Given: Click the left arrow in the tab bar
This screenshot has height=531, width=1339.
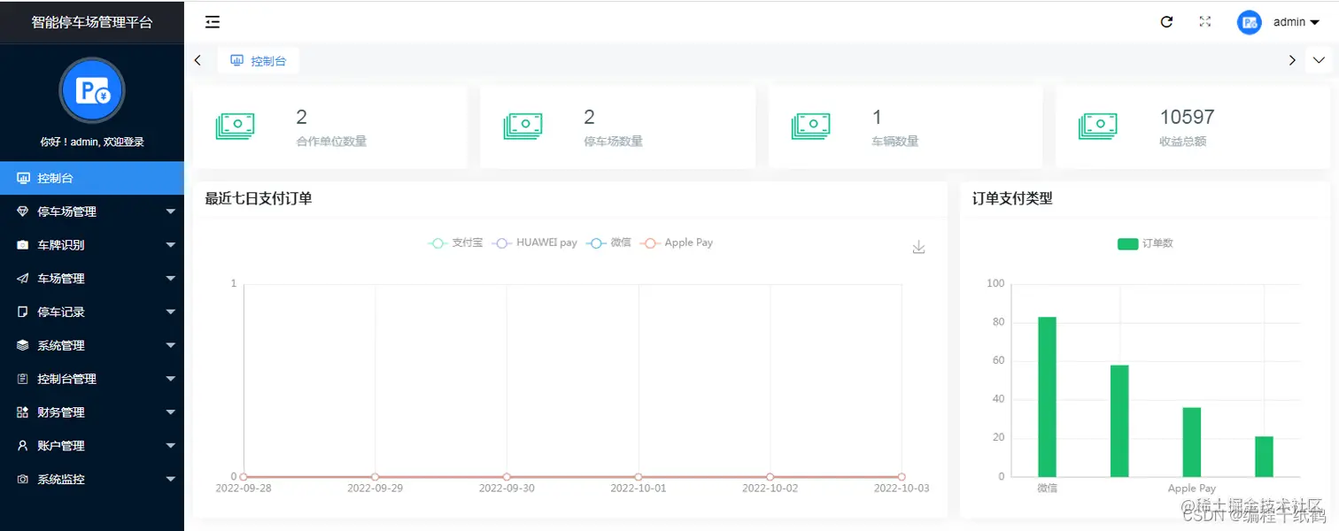Looking at the screenshot, I should click(197, 60).
